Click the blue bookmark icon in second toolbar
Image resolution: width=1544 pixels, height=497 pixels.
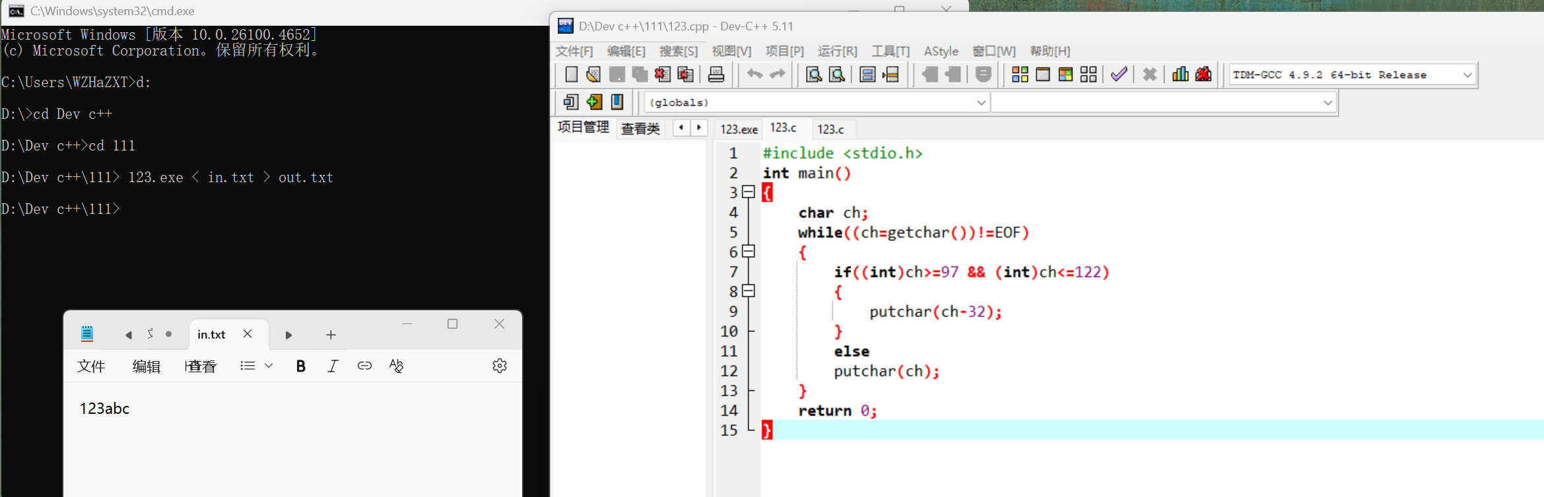617,102
